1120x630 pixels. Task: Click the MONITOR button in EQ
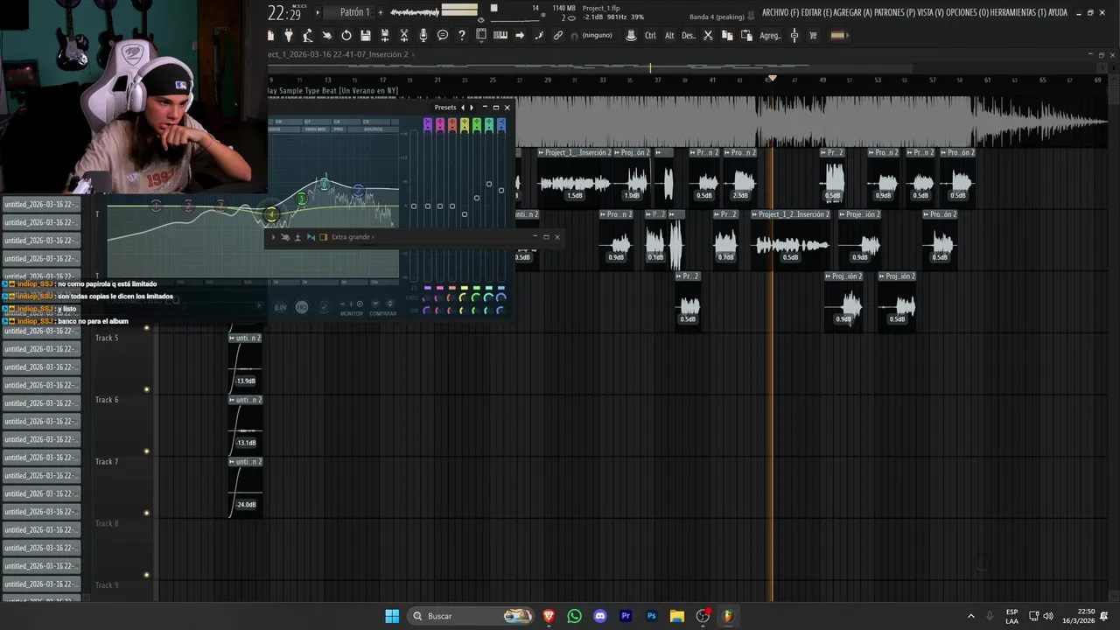pos(352,313)
